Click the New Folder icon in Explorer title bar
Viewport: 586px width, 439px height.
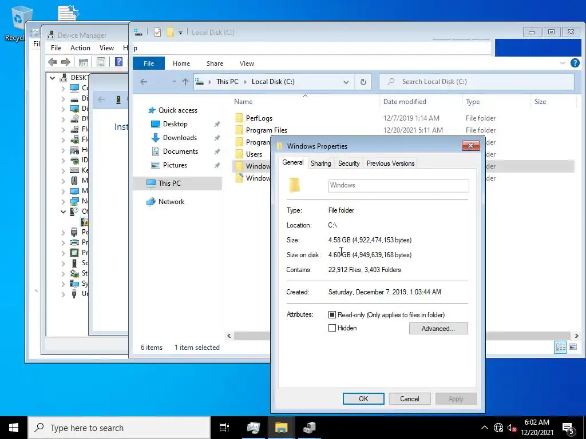click(170, 33)
